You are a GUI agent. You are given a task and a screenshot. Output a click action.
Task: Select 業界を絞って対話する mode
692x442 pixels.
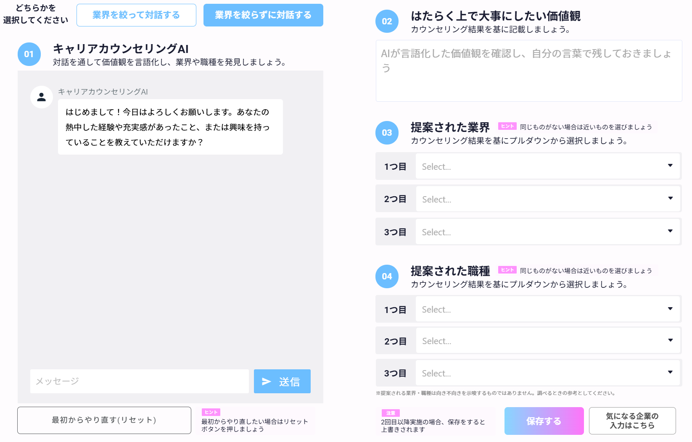(136, 15)
